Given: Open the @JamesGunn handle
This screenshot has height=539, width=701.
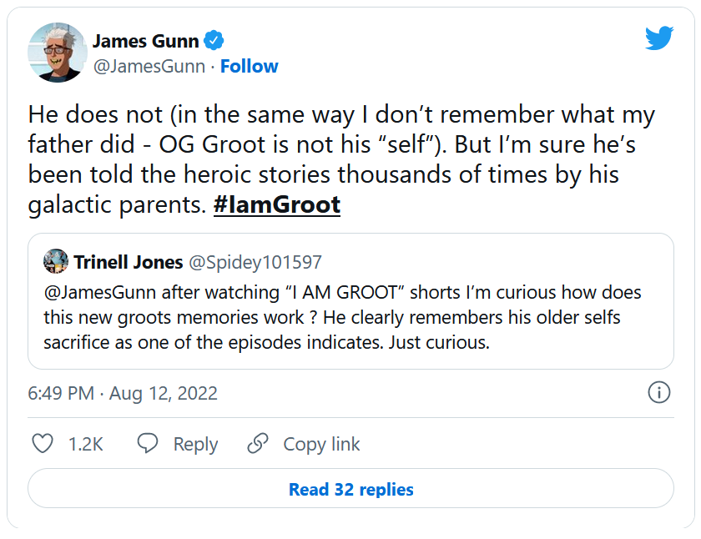Looking at the screenshot, I should pos(149,66).
